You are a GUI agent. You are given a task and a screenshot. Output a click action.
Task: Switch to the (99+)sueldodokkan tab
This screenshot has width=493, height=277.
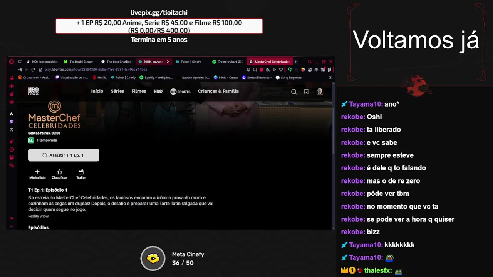(42, 62)
